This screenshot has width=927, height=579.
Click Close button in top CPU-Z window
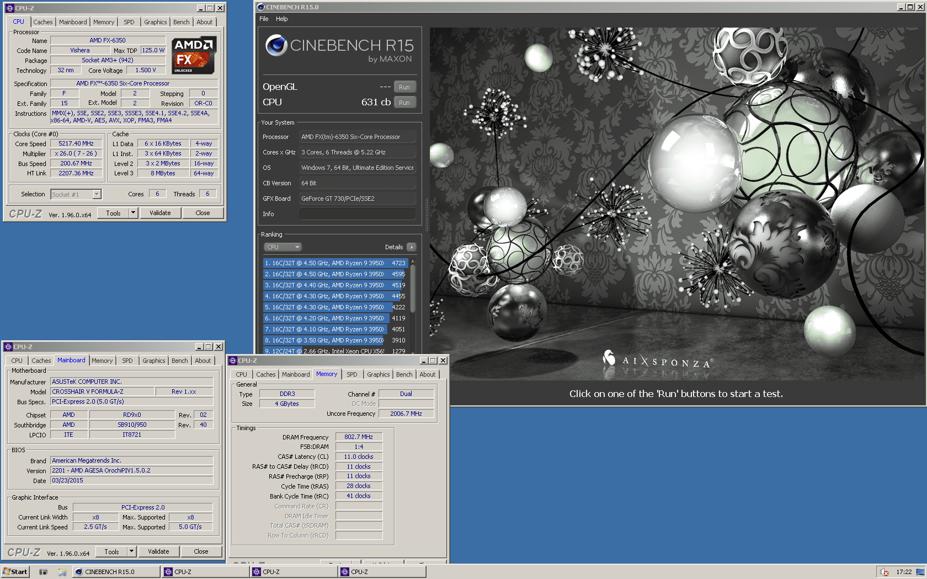click(203, 213)
